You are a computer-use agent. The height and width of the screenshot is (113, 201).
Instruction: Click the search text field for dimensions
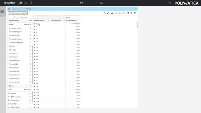point(20,17)
